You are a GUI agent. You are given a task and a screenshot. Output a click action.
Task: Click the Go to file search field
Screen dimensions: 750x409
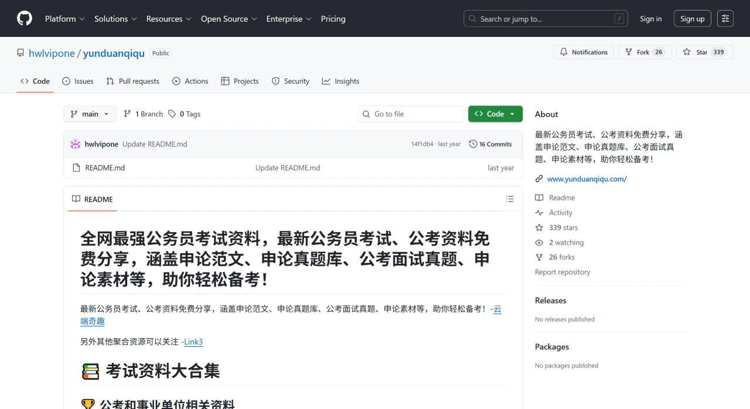tap(410, 114)
